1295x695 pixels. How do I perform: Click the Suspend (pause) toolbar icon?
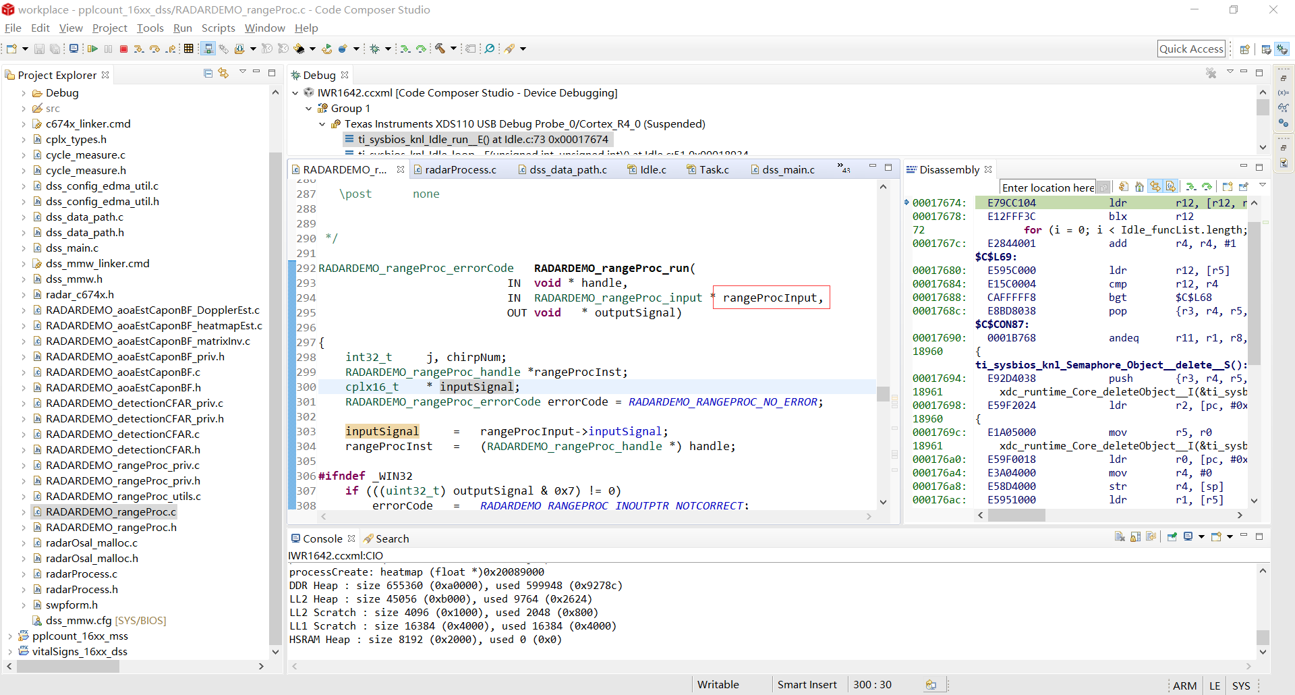(108, 49)
